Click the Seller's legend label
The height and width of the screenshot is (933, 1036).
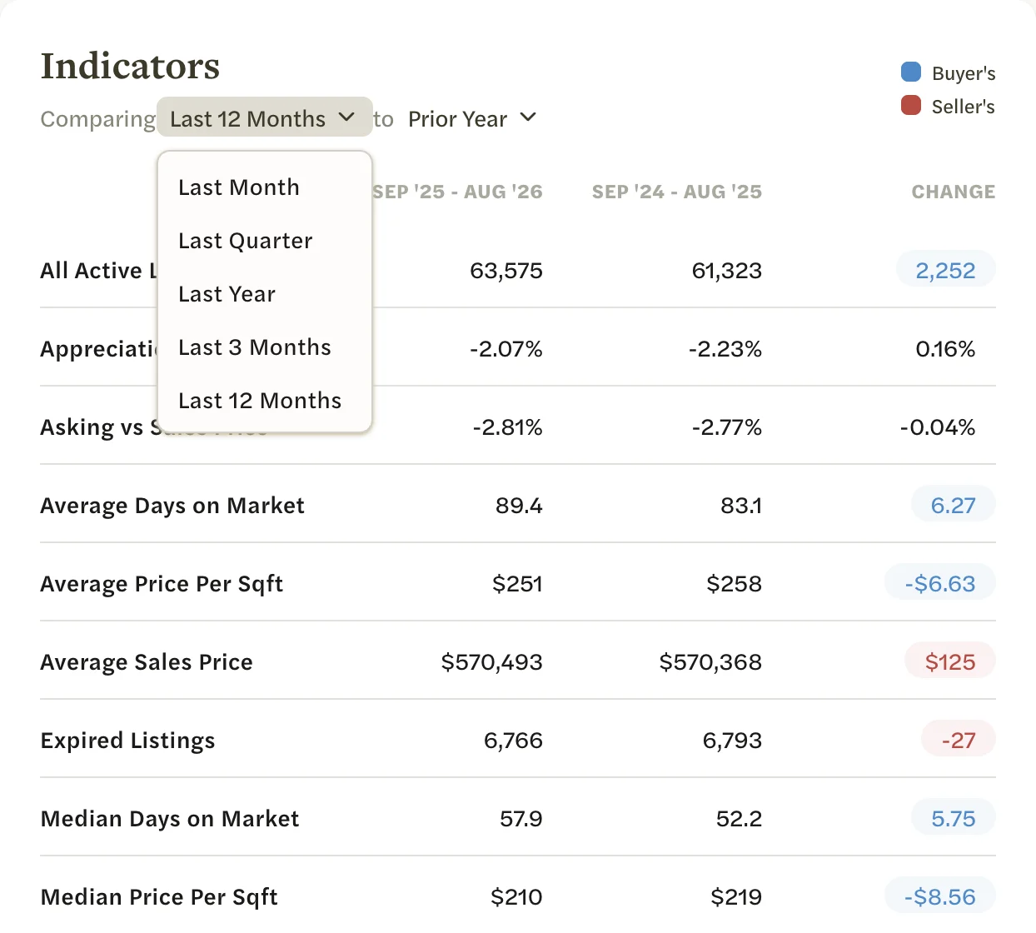[x=964, y=107]
